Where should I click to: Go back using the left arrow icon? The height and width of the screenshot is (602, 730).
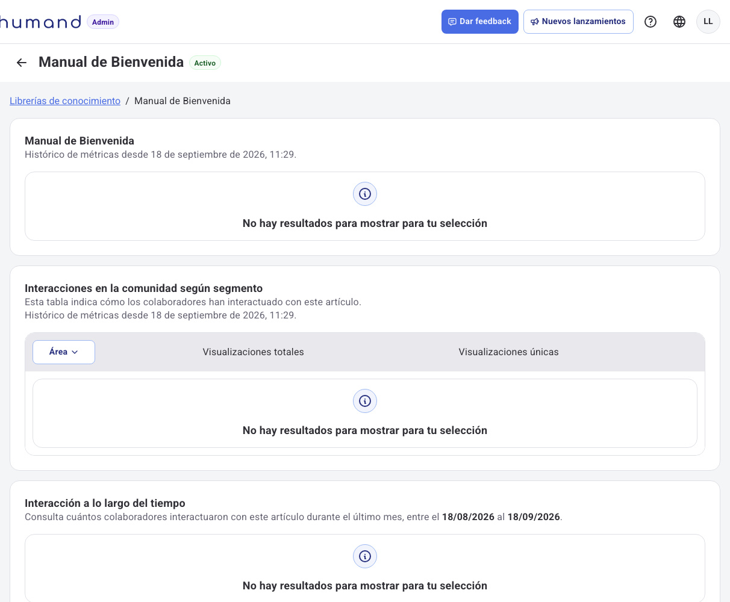pyautogui.click(x=22, y=63)
